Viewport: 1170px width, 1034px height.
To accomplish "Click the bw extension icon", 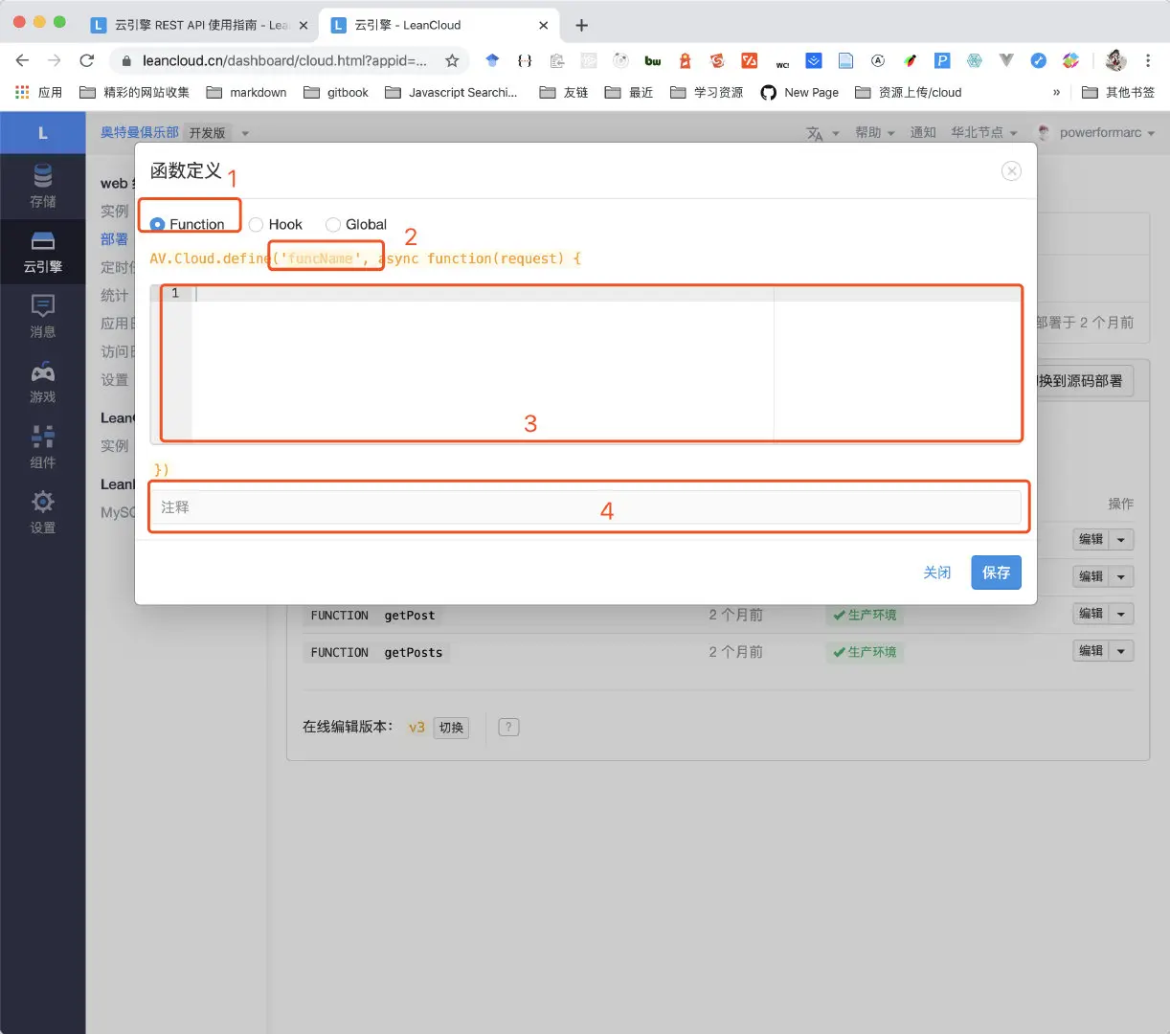I will pyautogui.click(x=653, y=60).
